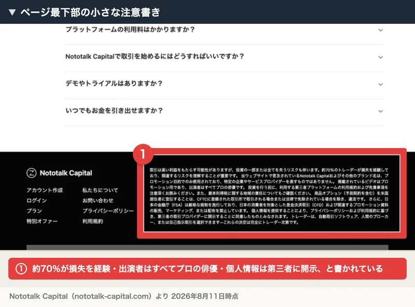Click the source caption Nototalk Capital（nototalk-capital.com）より
Image resolution: width=415 pixels, height=307 pixels.
[x=89, y=296]
